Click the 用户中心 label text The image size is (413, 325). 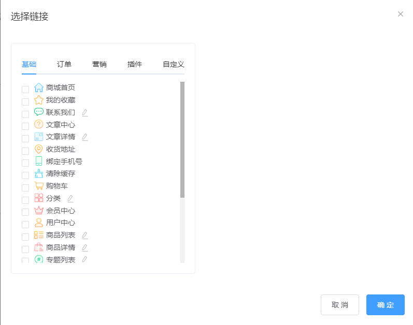[61, 223]
